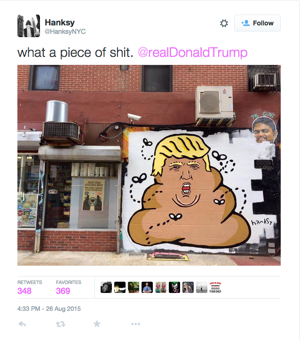300x340 pixels.
Task: Open the gear settings dropdown
Action: [x=224, y=23]
